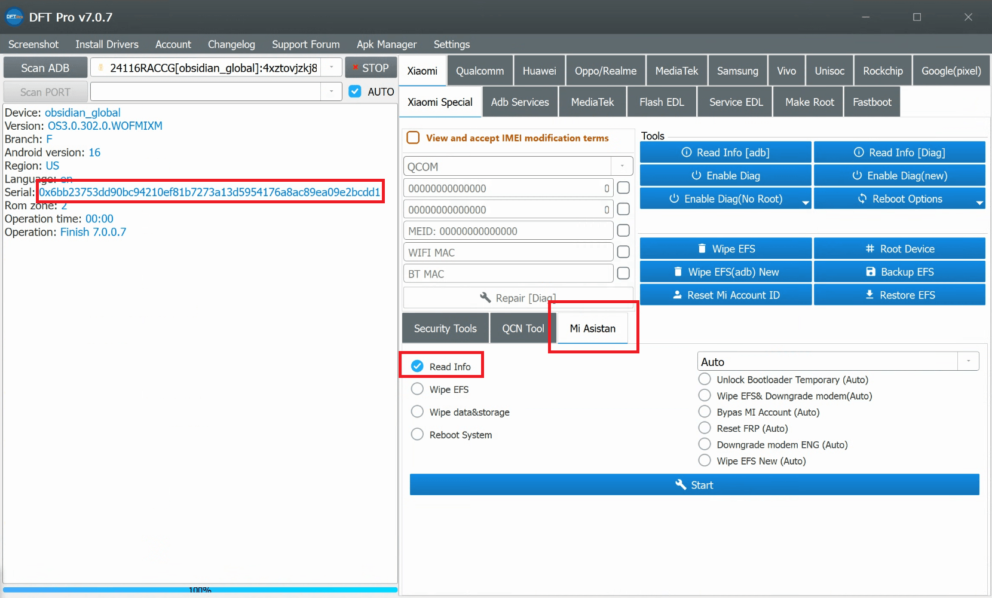Click the DFT Pro app logo icon
Image resolution: width=992 pixels, height=598 pixels.
click(14, 17)
